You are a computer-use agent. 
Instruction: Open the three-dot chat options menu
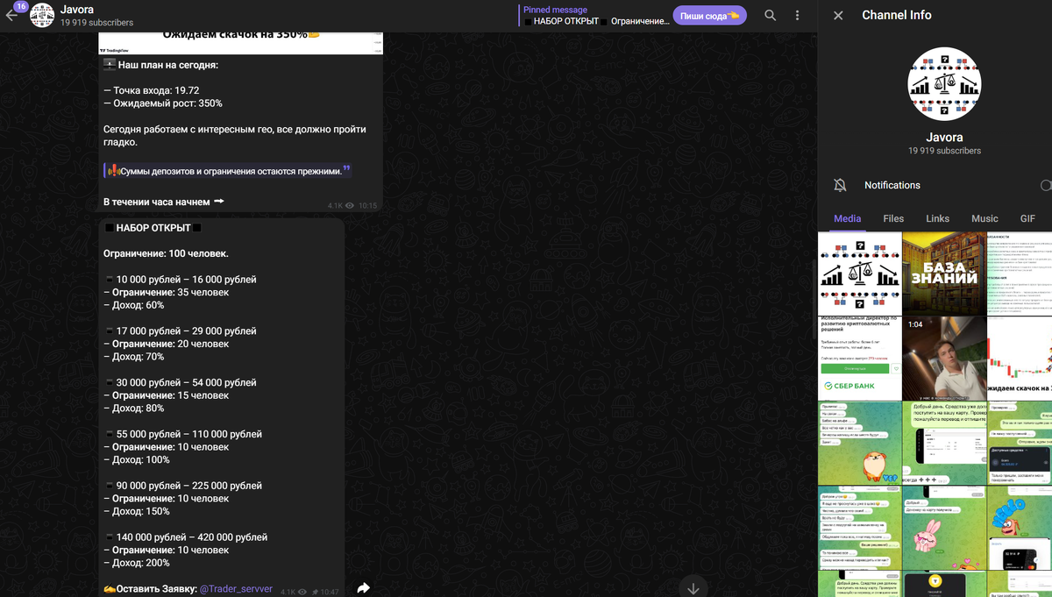coord(797,15)
